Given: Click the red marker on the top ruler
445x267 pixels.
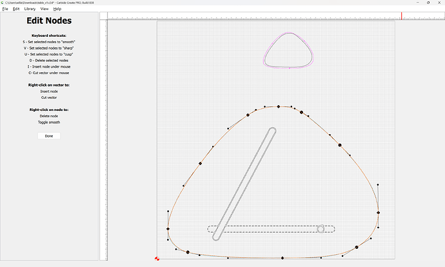Looking at the screenshot, I should click(402, 15).
